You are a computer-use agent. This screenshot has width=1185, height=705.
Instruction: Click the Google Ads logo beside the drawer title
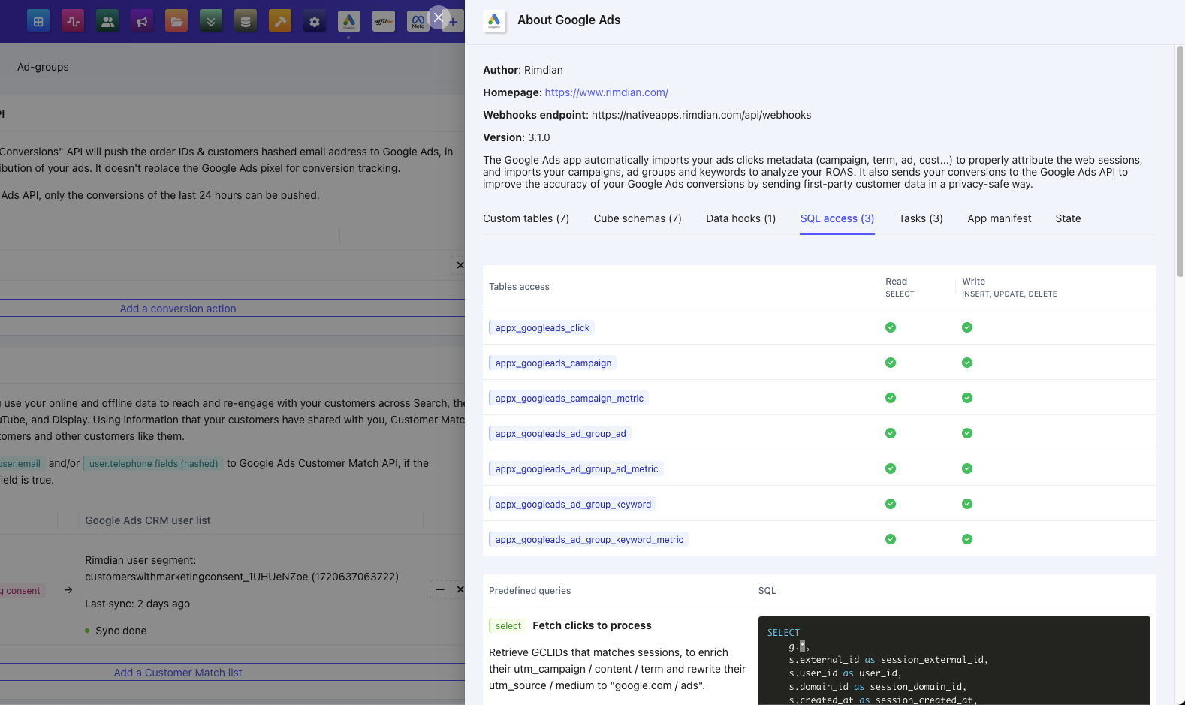click(494, 21)
